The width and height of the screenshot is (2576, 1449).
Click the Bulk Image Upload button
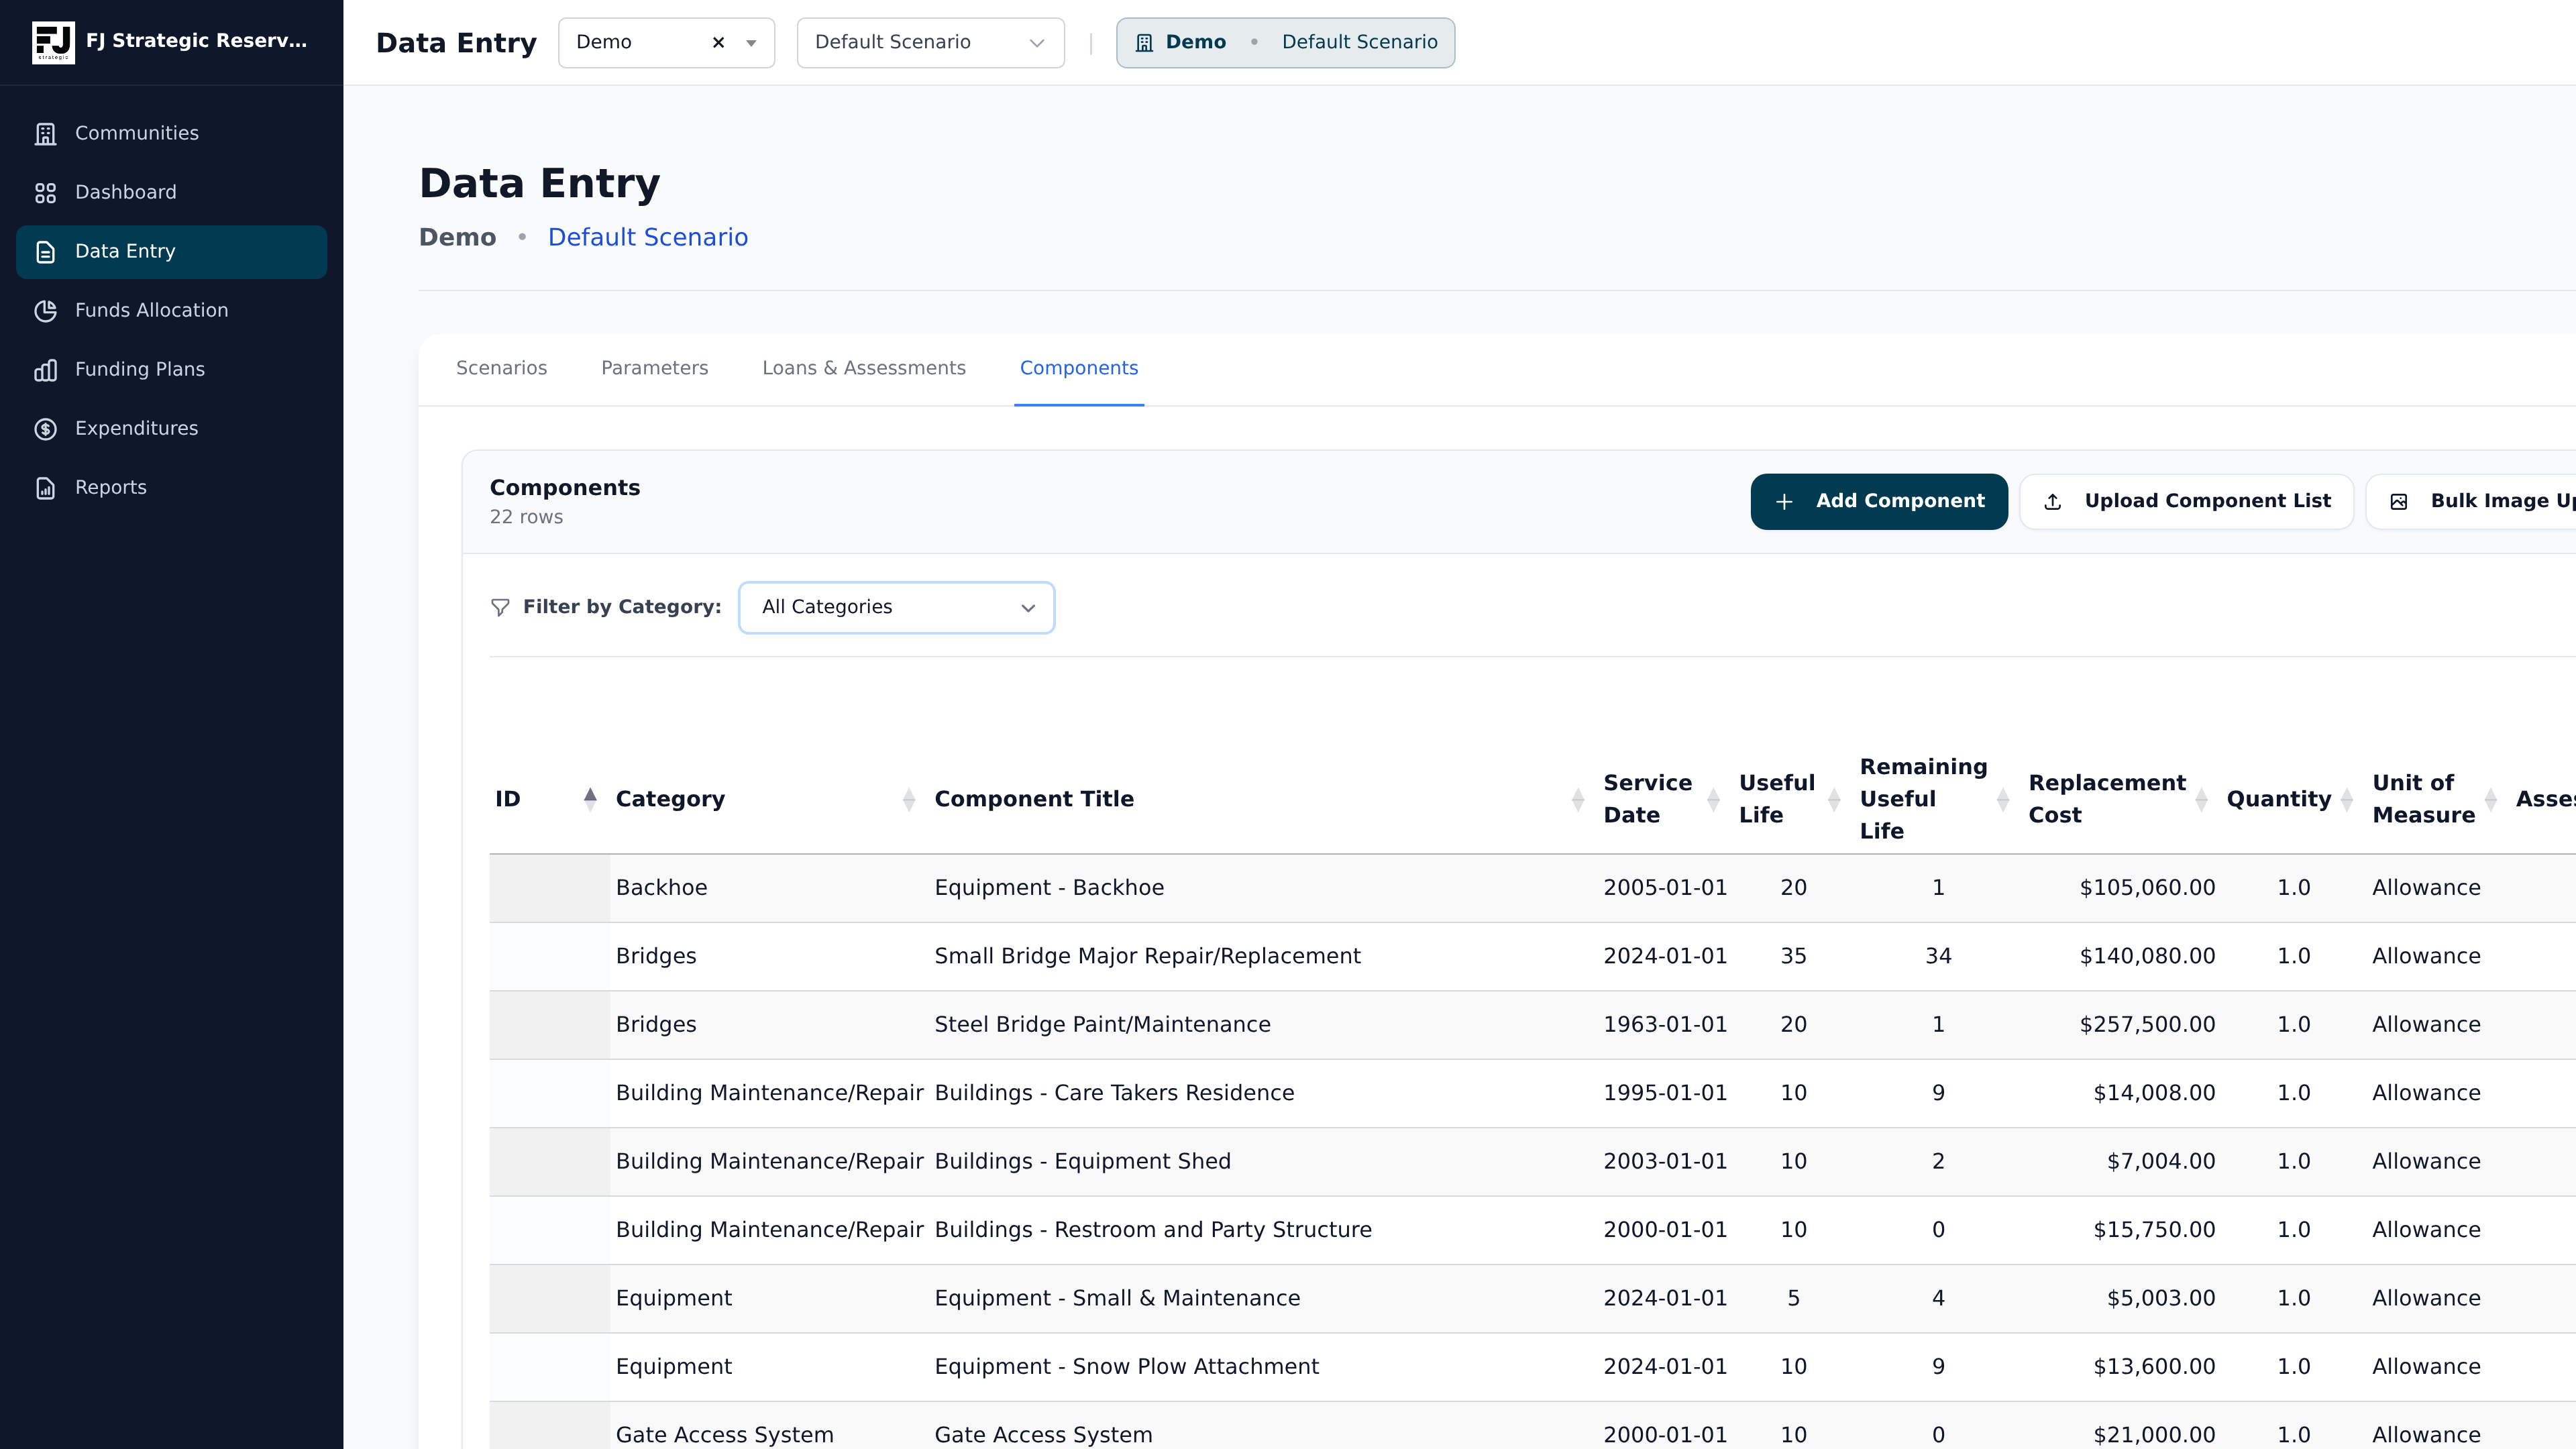(2471, 502)
